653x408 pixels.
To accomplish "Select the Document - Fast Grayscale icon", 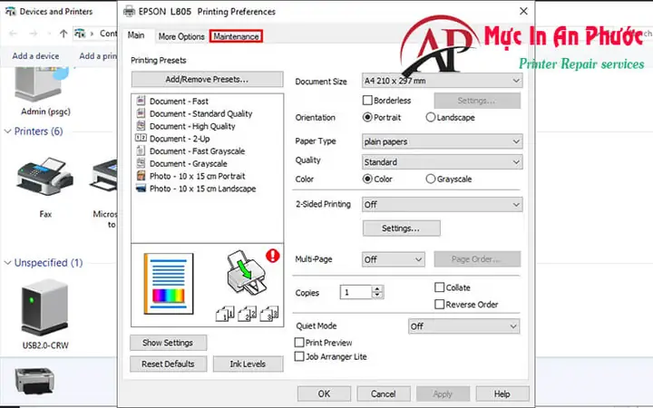I will coord(141,151).
